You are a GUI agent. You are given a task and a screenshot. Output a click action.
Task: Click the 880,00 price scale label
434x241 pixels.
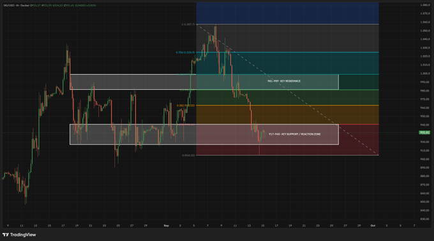tap(425, 176)
